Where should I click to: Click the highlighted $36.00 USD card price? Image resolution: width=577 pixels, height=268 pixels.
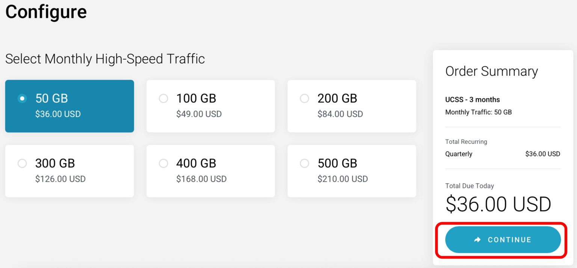point(58,114)
